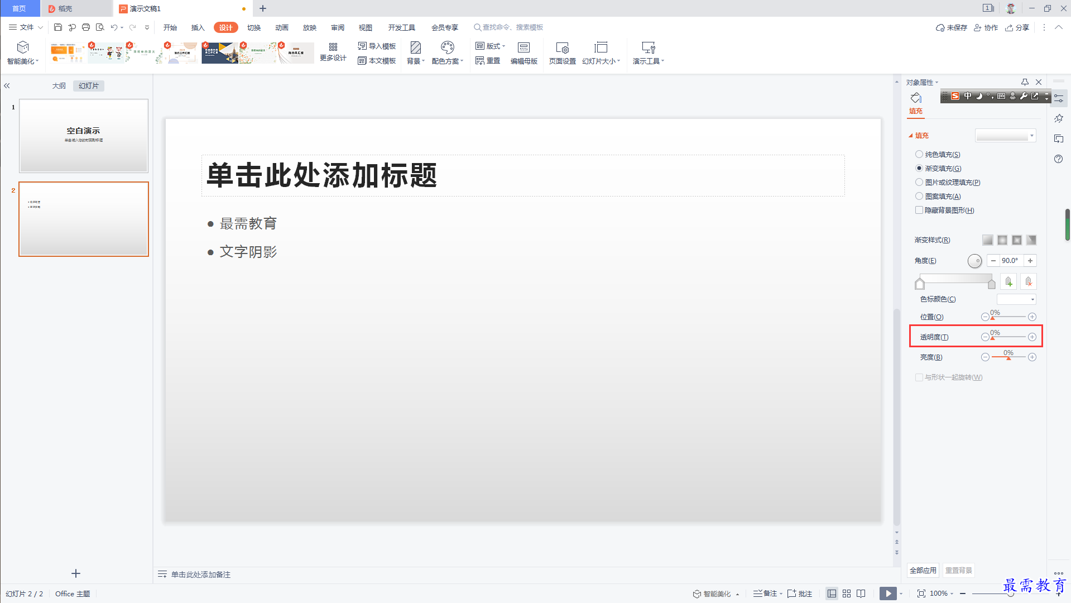Switch to slide sorter view icon

pos(847,594)
